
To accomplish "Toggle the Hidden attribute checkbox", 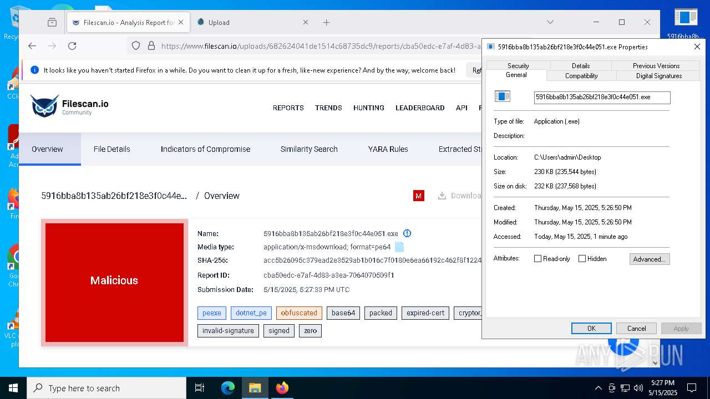I will point(582,259).
